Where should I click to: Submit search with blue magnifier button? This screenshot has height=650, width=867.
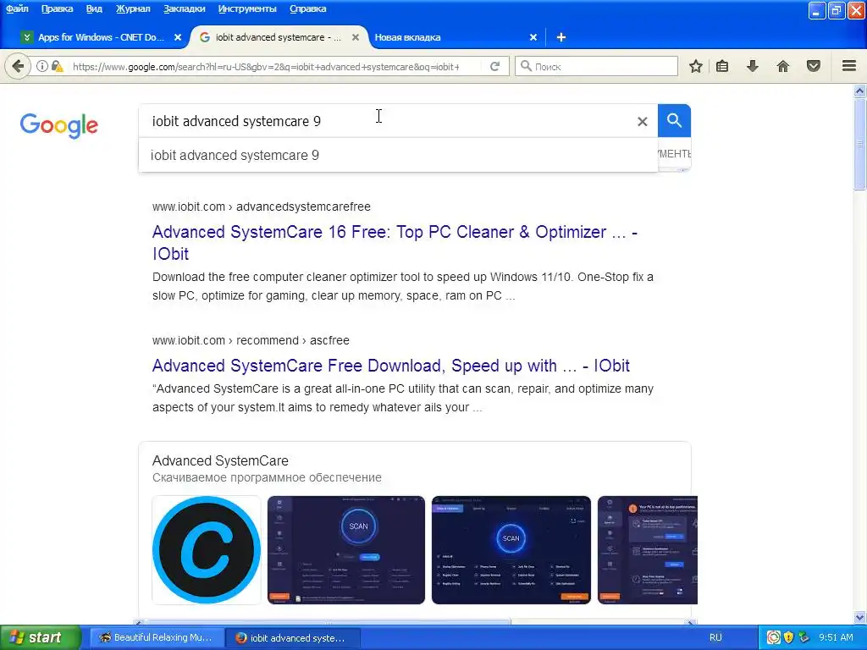coord(674,120)
